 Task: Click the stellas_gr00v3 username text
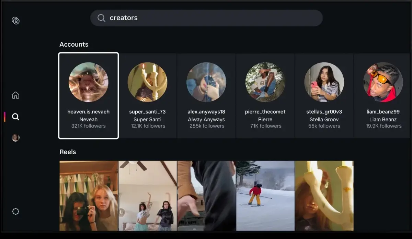click(324, 111)
